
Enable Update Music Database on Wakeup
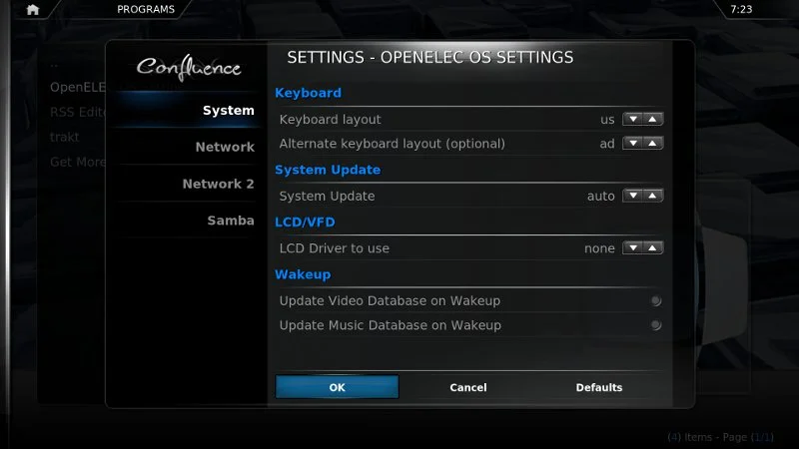point(656,325)
